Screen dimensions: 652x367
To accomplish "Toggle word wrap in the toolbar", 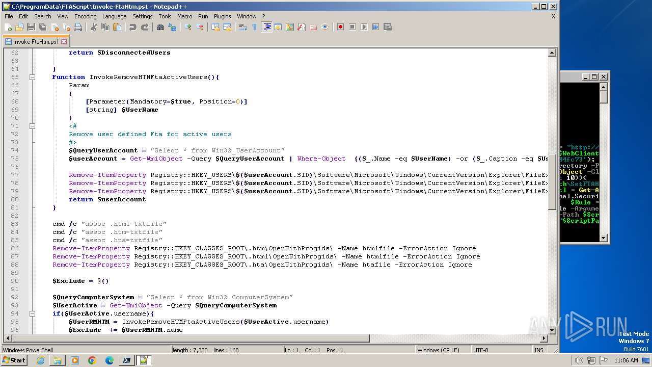I will (243, 27).
